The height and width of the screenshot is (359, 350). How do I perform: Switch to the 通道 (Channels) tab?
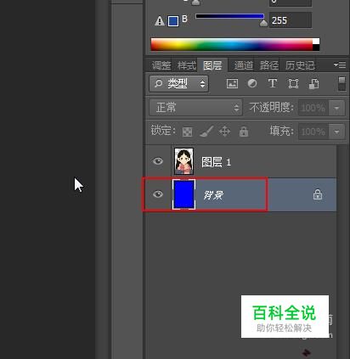(244, 65)
